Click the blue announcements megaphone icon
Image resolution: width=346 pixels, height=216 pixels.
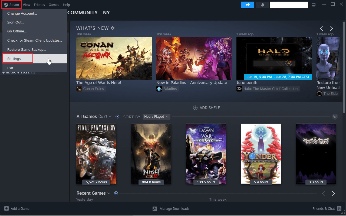248,5
